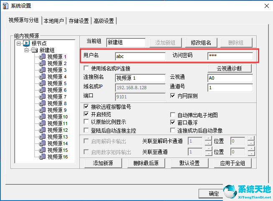
Task: Open the 高级设置 tab
Action: [x=104, y=21]
